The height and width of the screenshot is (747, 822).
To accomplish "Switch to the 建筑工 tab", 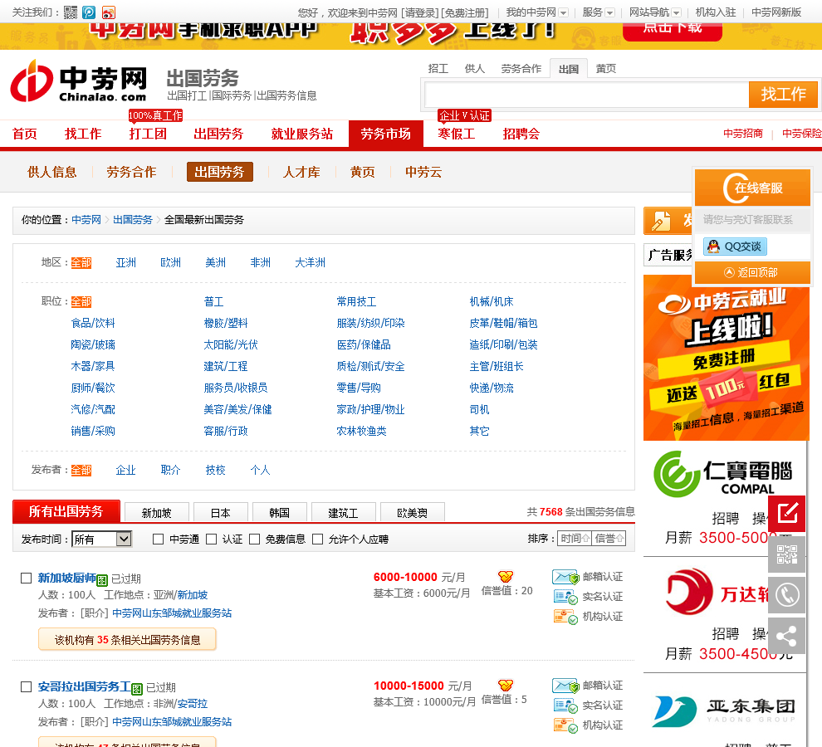I will point(343,513).
